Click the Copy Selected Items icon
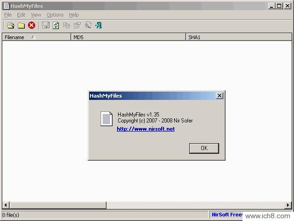Viewport: 294px width, 221px height. 67,25
